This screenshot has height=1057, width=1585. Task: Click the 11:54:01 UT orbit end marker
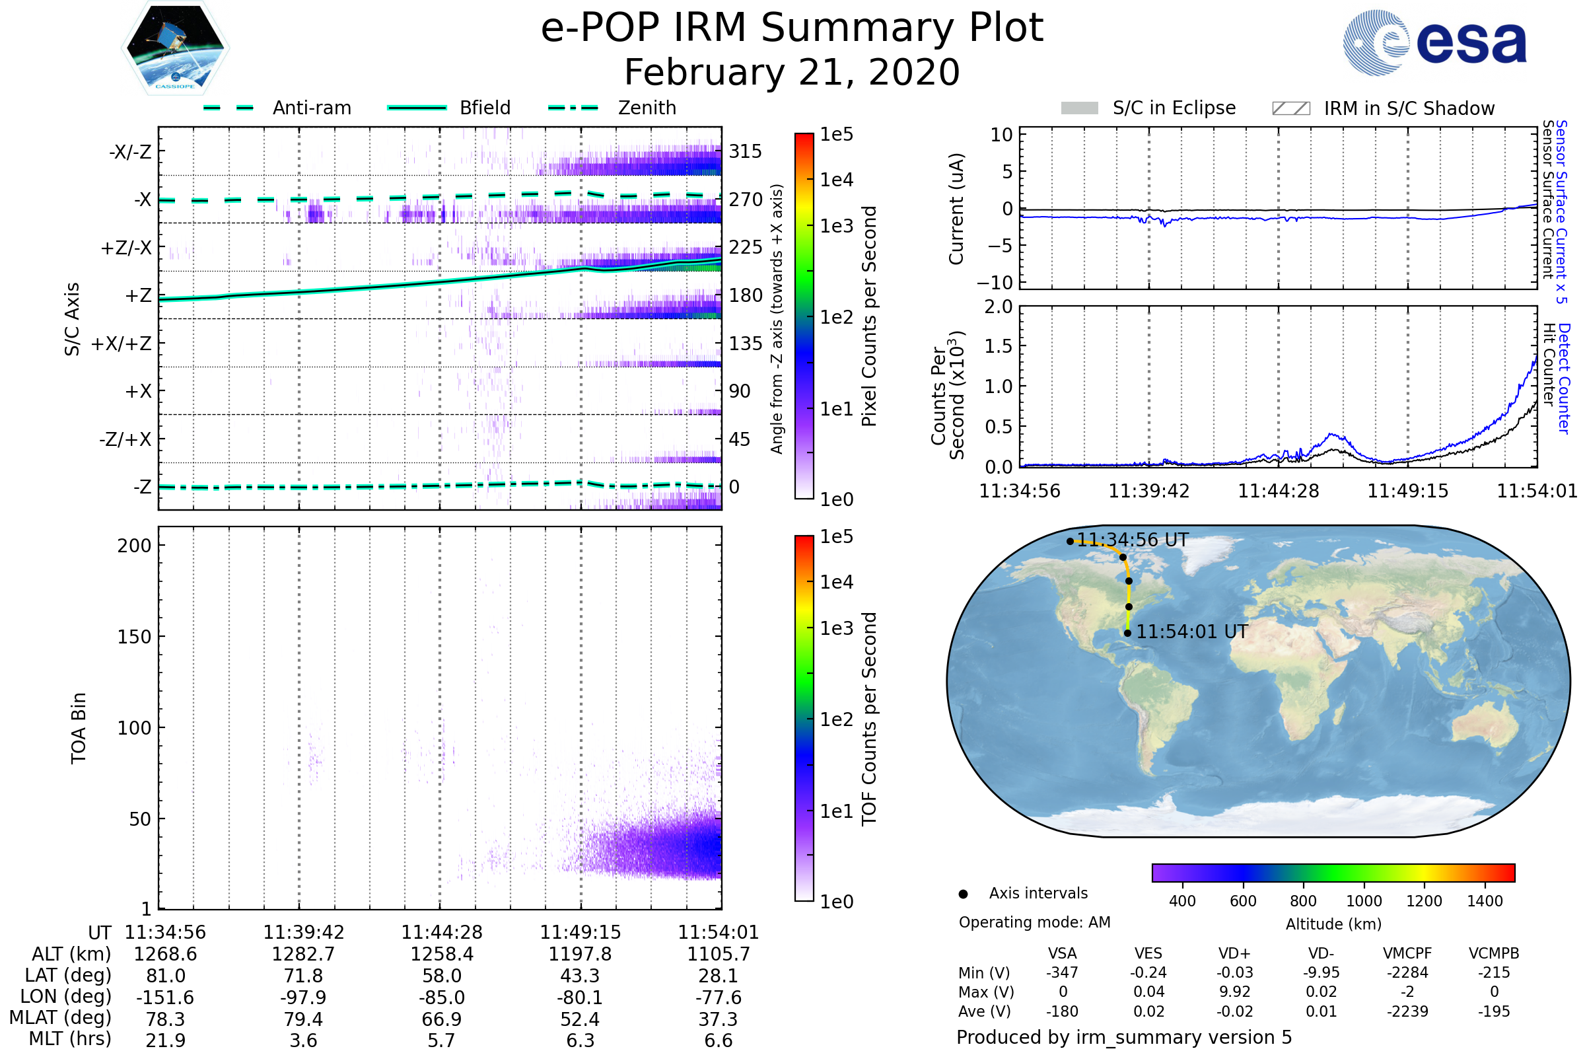[1127, 633]
